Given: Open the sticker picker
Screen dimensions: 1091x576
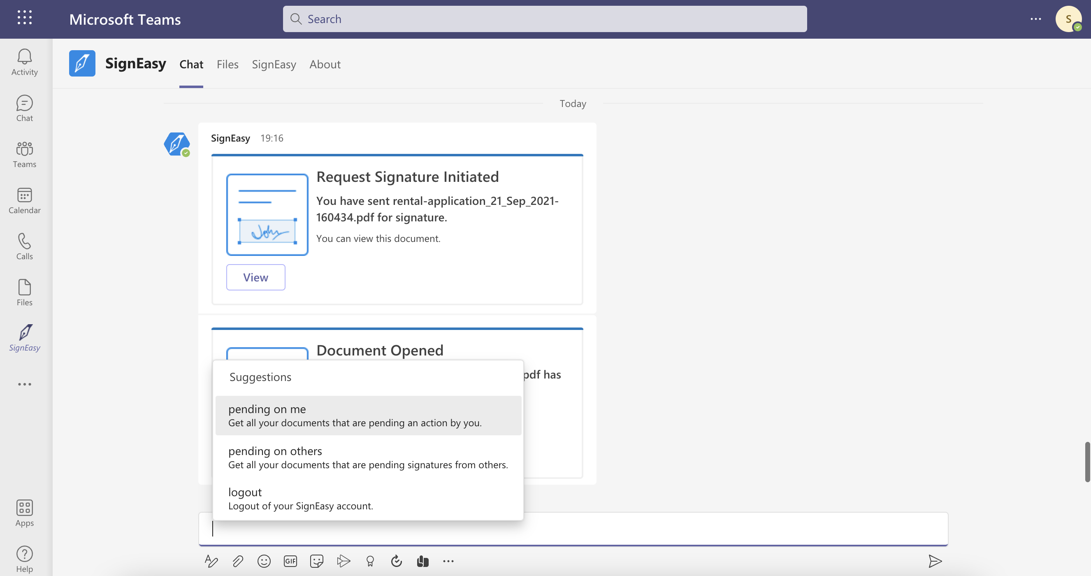Looking at the screenshot, I should point(316,561).
